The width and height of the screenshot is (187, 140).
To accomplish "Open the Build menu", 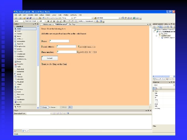I will click(x=36, y=15).
